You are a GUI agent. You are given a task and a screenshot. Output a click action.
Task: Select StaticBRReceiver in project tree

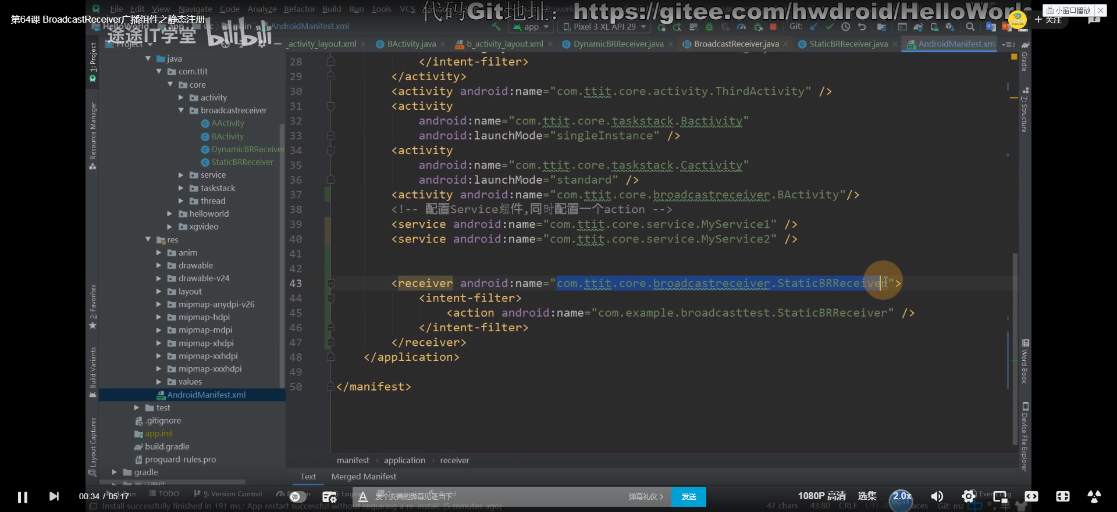237,162
